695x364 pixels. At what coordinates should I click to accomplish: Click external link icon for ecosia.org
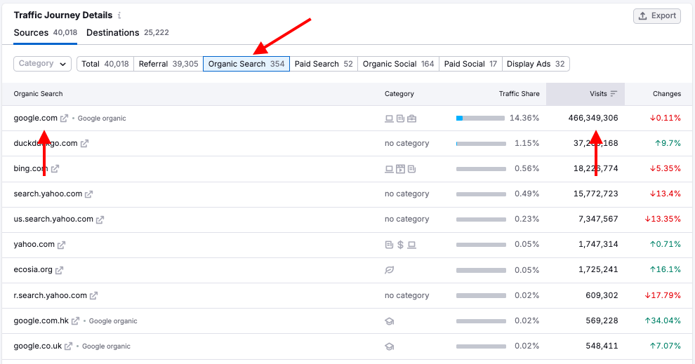(60, 270)
